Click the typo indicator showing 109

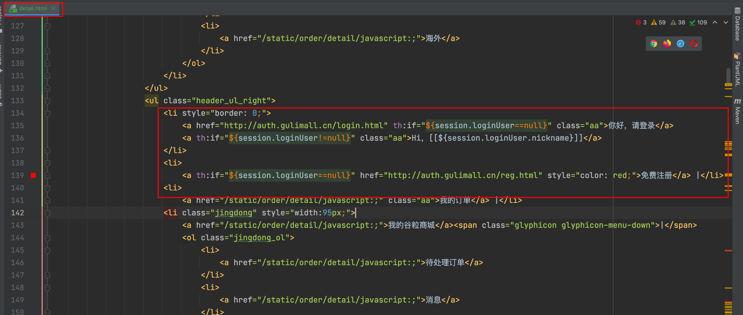coord(698,22)
